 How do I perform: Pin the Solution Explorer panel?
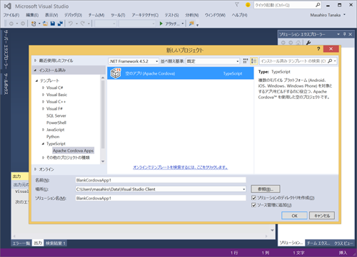344,34
